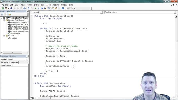This screenshot has width=178, height=100.
Task: Click the Break pause icon
Action: click(39, 8)
